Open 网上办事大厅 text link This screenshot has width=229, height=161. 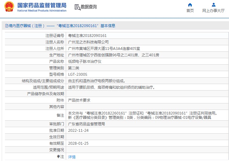[x=213, y=11]
